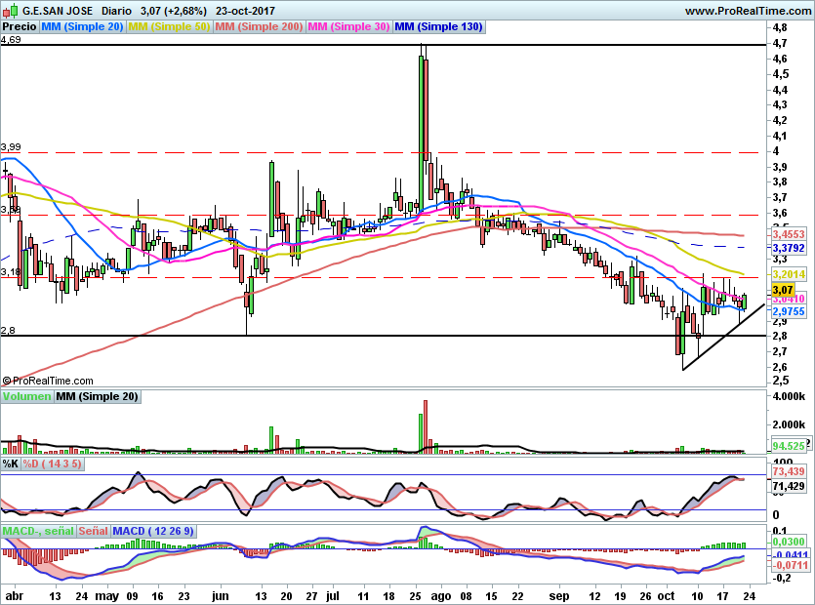Click the Volumen panel label
The image size is (815, 605).
[26, 396]
